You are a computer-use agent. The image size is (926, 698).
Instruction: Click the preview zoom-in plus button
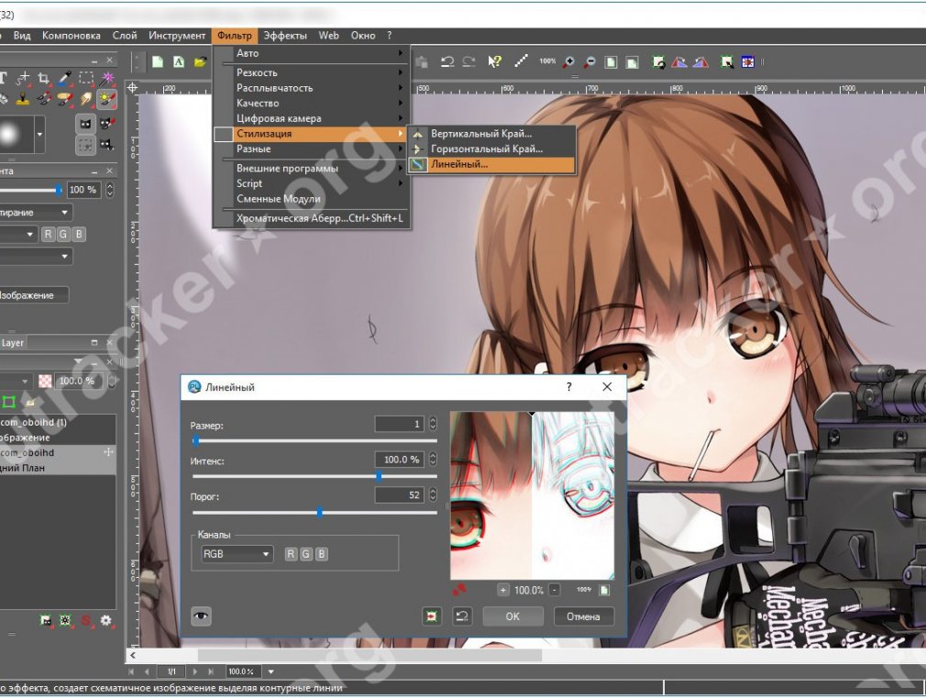pos(502,590)
